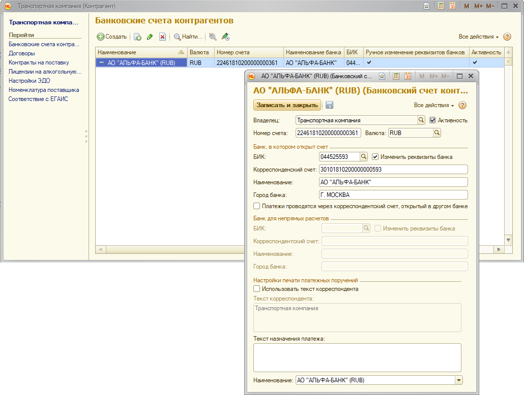
Task: Go to Договоры in the left navigation
Action: point(22,53)
